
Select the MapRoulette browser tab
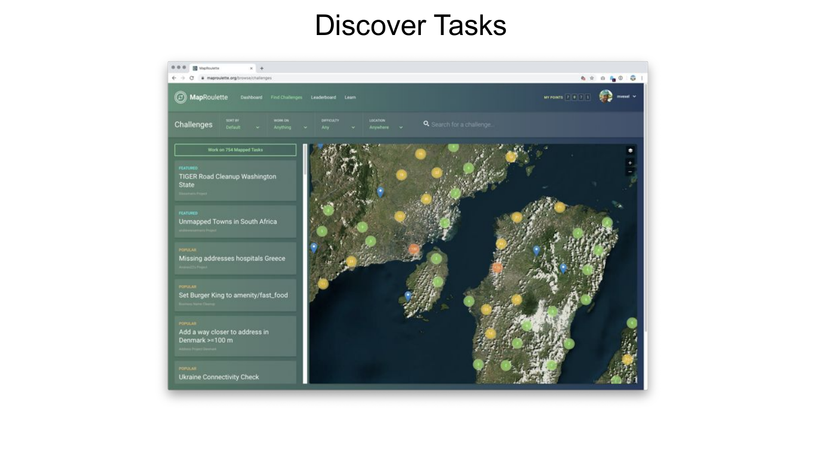point(223,68)
